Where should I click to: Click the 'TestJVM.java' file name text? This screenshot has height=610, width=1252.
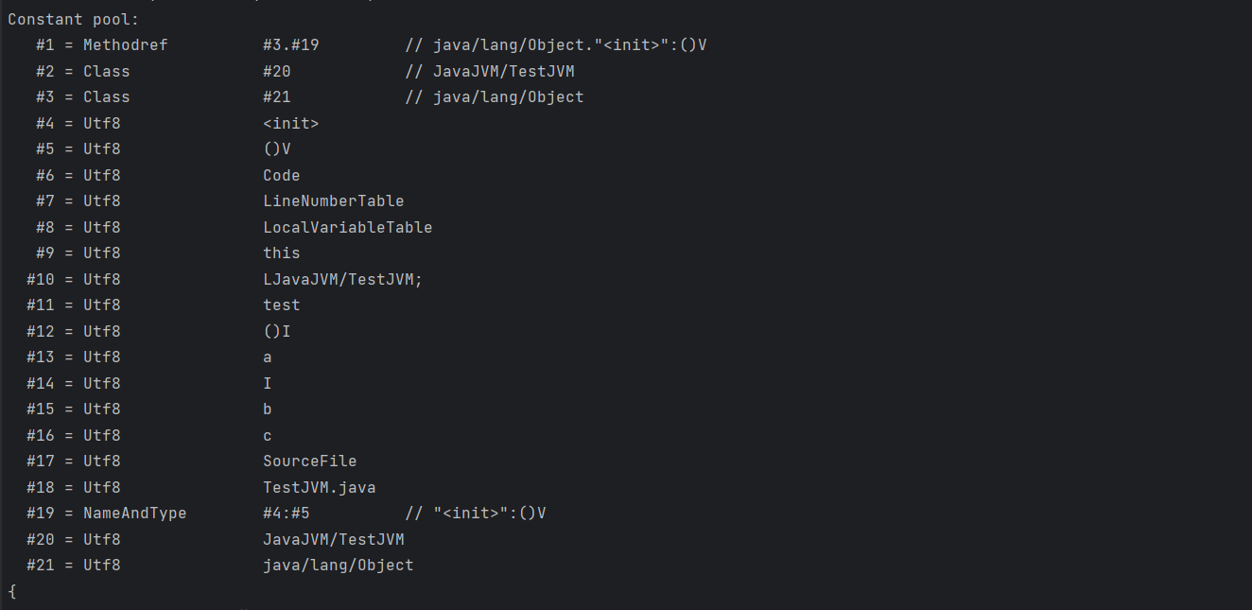coord(320,487)
